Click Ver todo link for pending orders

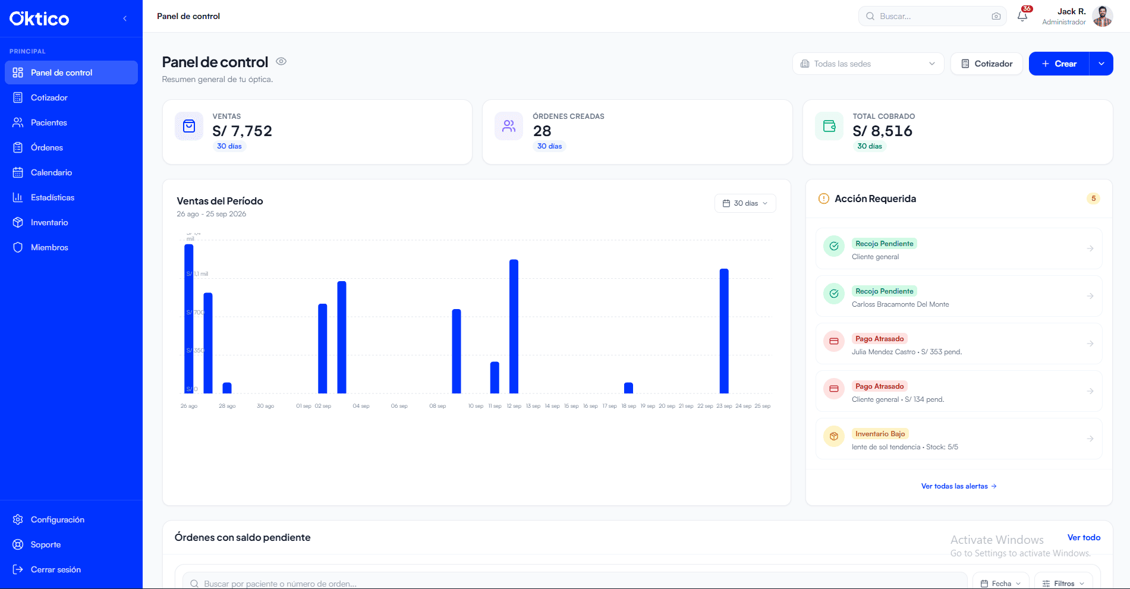click(1084, 537)
